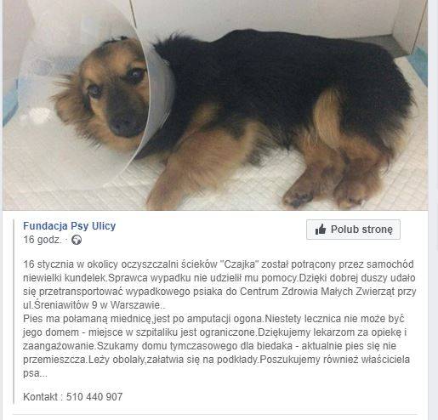
Task: Open the Fundacja Psy Ulicy page link
Action: 70,226
